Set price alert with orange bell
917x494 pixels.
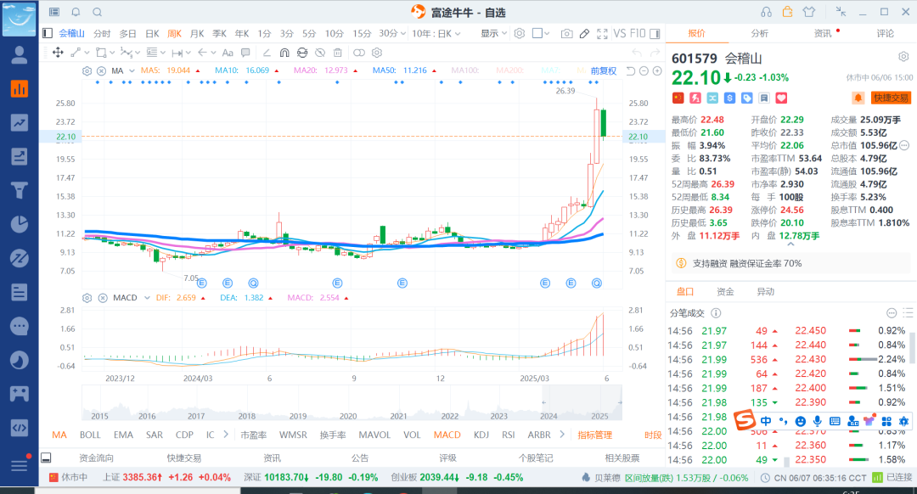(858, 98)
